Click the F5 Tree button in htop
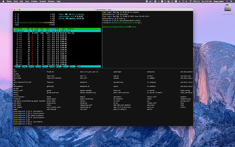This screenshot has width=235, height=147. tap(44, 66)
